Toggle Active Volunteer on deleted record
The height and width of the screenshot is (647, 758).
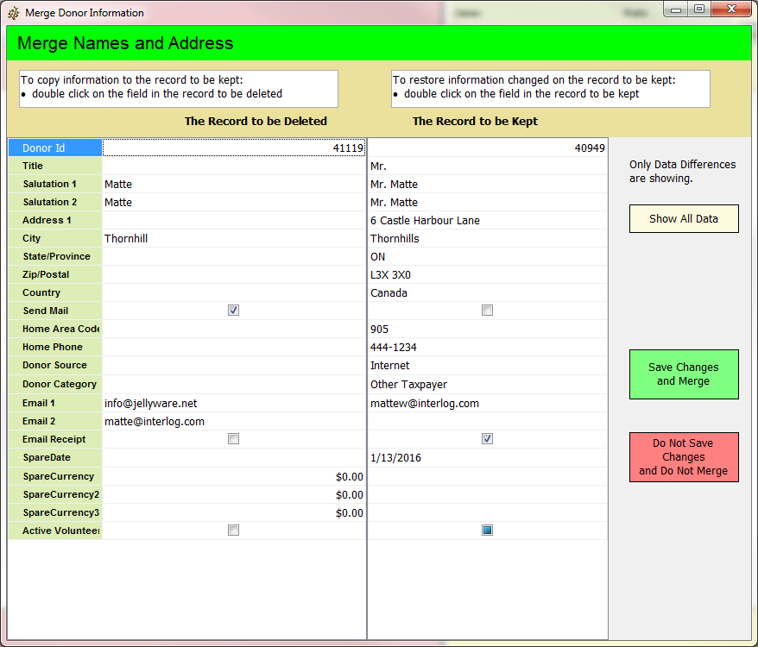tap(233, 531)
